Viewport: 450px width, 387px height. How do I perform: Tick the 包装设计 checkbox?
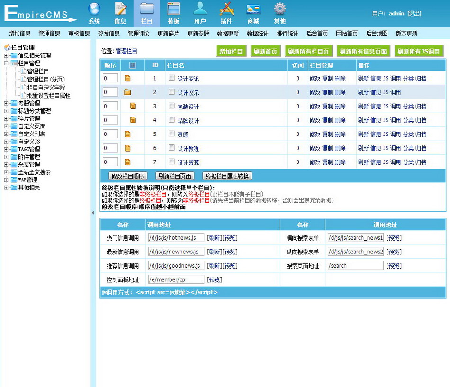[x=171, y=106]
